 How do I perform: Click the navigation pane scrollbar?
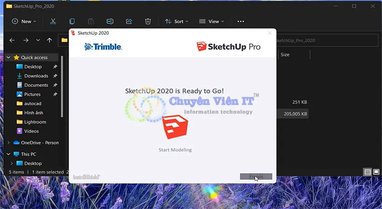(62, 86)
